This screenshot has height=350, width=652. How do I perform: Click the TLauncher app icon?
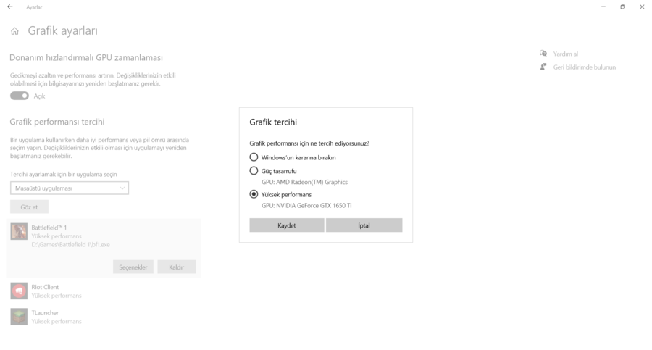pos(19,317)
